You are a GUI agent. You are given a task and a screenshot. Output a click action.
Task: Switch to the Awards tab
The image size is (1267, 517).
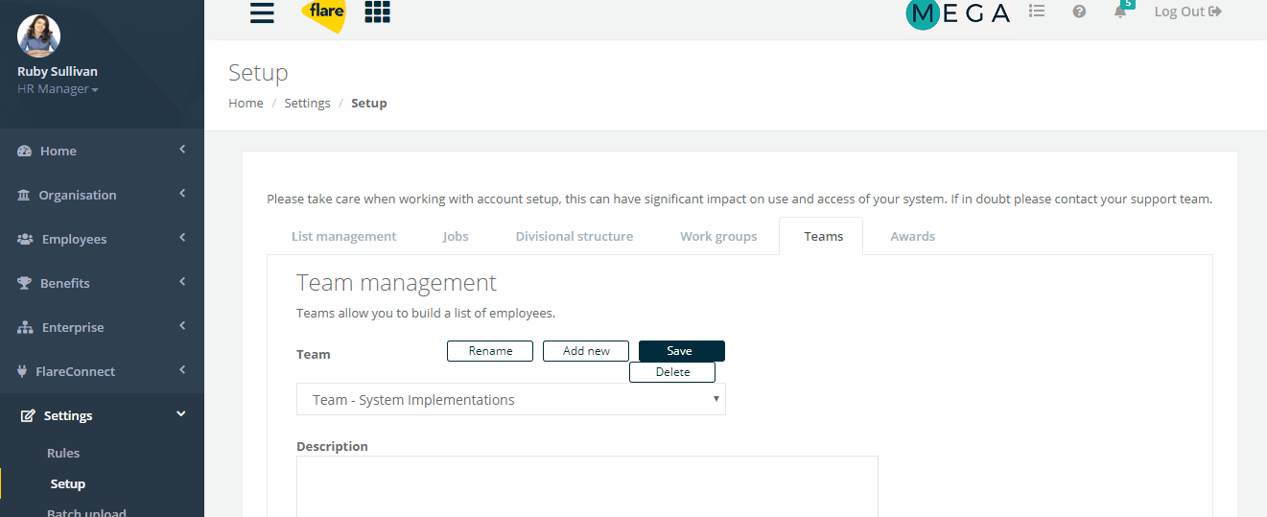pyautogui.click(x=912, y=236)
